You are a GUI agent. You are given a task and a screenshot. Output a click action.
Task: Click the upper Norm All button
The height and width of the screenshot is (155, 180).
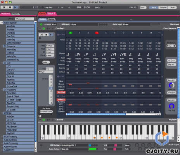171,80
